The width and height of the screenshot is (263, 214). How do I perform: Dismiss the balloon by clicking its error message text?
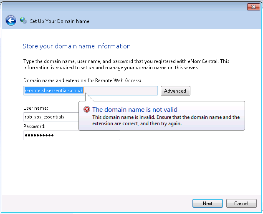pos(166,121)
